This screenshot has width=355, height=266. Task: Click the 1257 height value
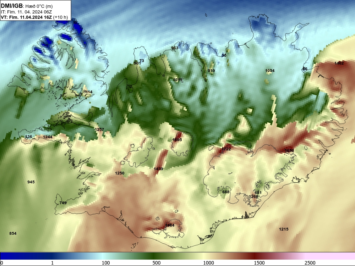tap(99, 129)
